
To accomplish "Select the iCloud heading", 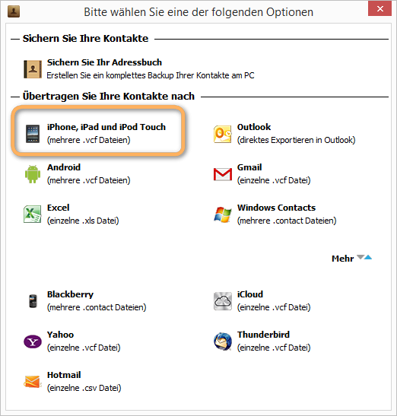I will pyautogui.click(x=249, y=294).
